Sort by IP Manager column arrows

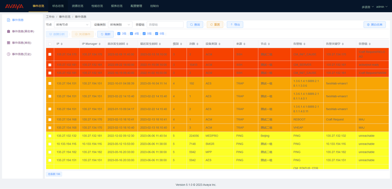(99, 44)
